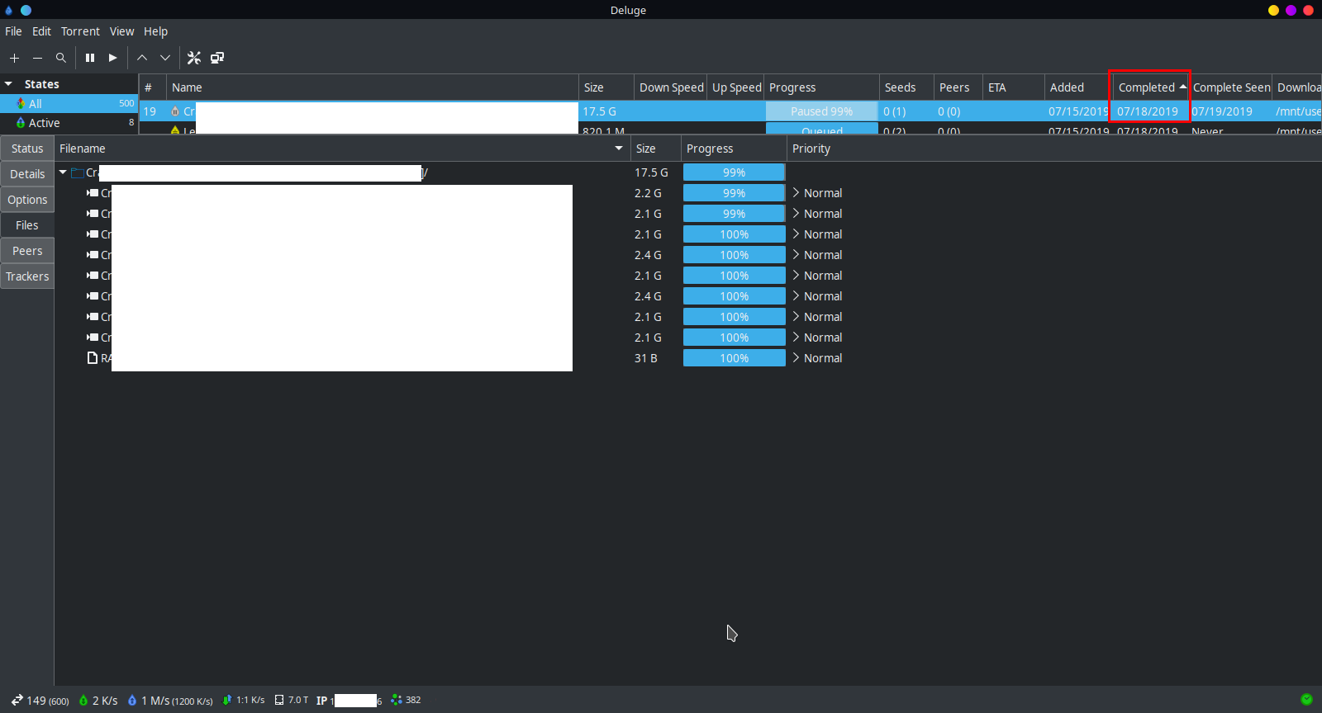Switch to the Files tab
Screen dimensions: 1322x713
(27, 225)
